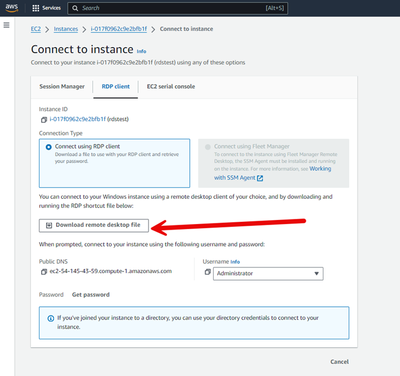Image resolution: width=400 pixels, height=376 pixels.
Task: Click the Password label
Action: click(51, 295)
